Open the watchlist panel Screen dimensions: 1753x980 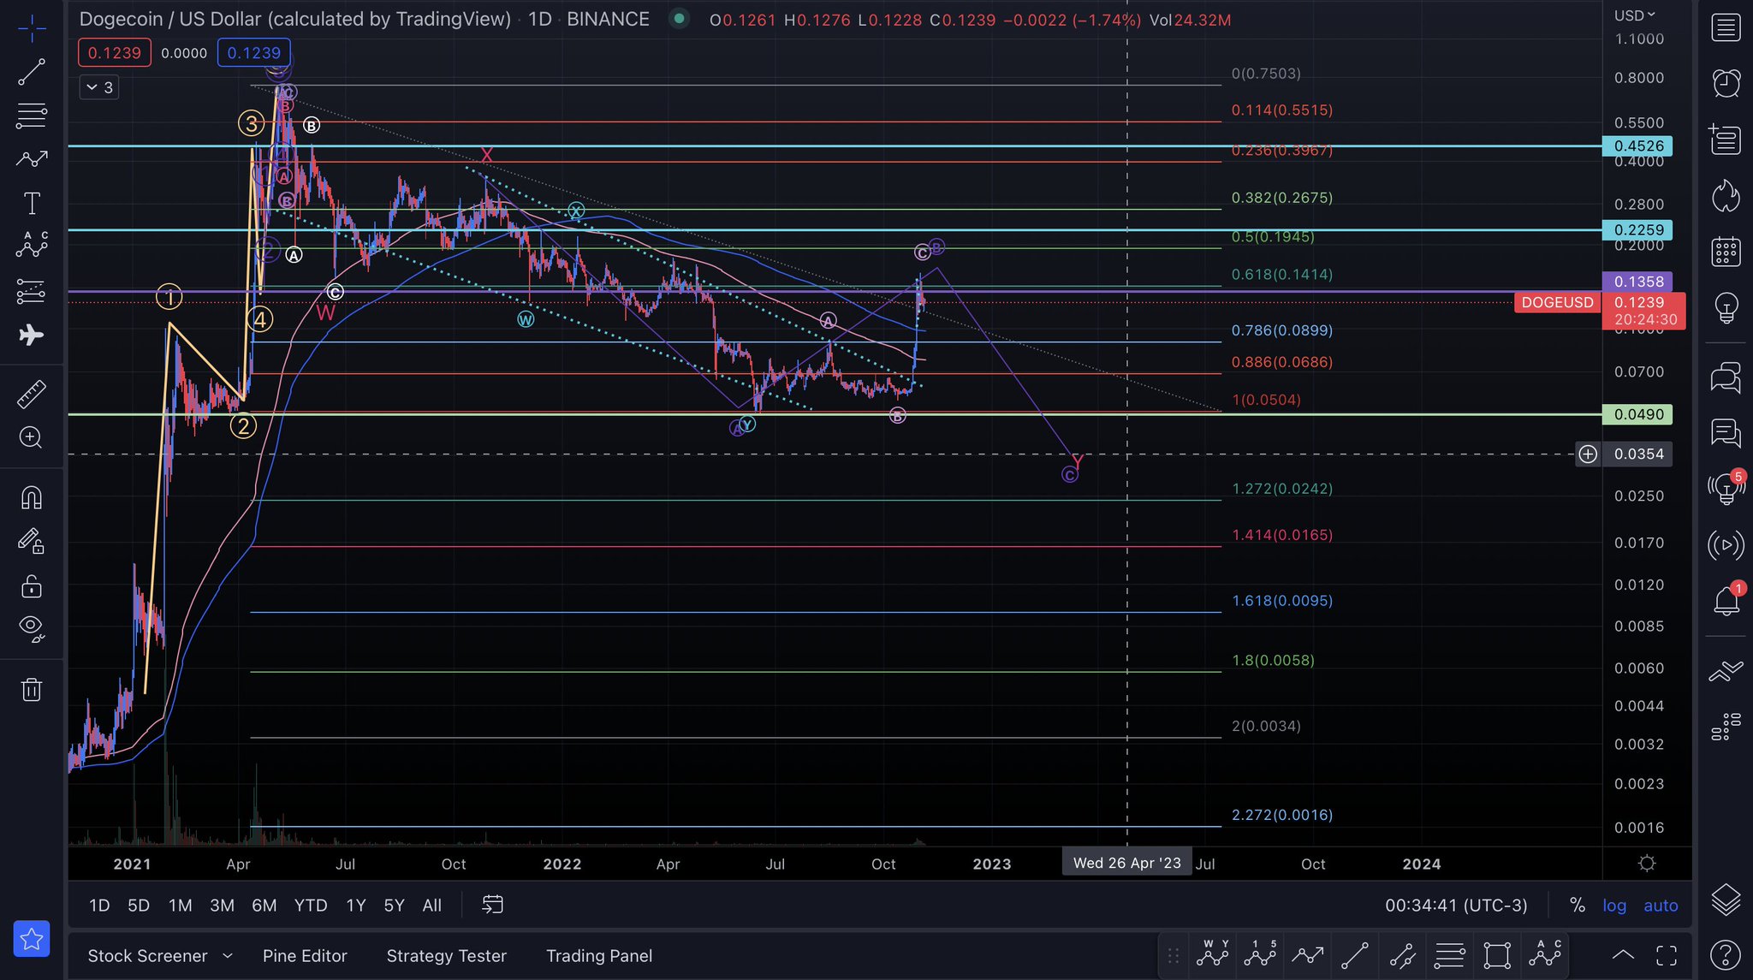tap(1726, 27)
